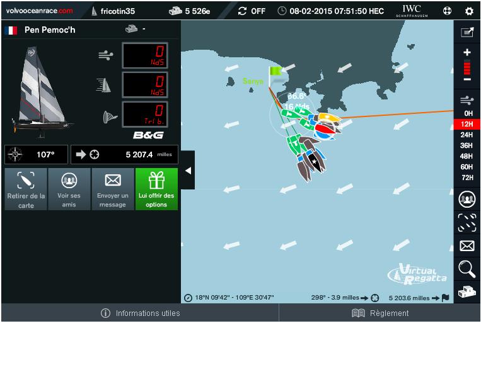The width and height of the screenshot is (481, 377).
Task: Click Envoyer un message button
Action: point(113,189)
